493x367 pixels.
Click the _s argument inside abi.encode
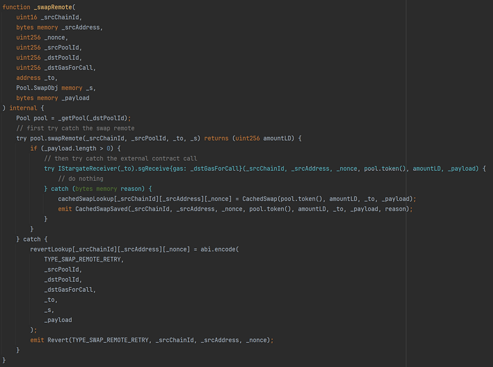[x=47, y=310]
